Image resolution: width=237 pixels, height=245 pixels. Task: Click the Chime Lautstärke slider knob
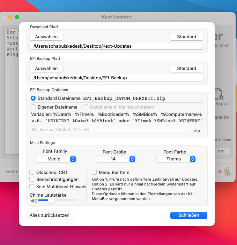pos(51,200)
